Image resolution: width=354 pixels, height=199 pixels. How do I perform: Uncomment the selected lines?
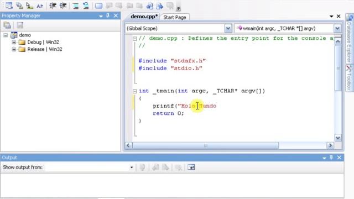86,6
